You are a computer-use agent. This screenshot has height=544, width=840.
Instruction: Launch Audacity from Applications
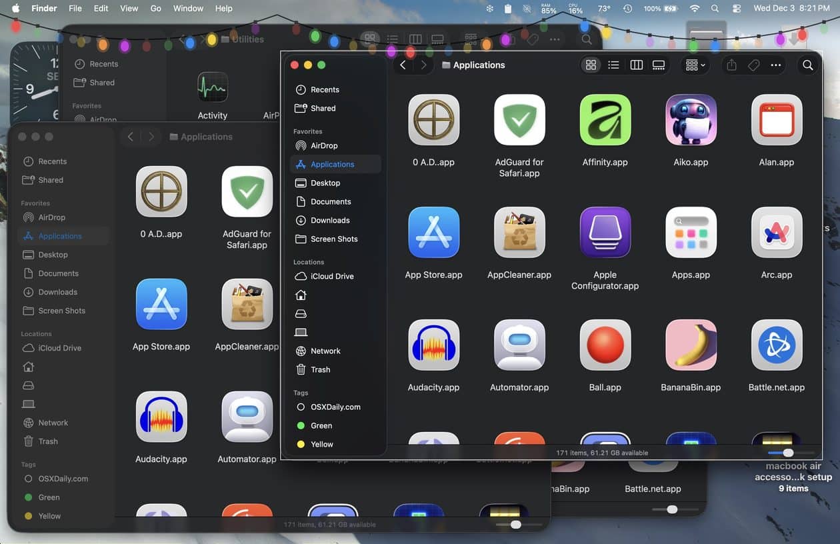tap(433, 345)
